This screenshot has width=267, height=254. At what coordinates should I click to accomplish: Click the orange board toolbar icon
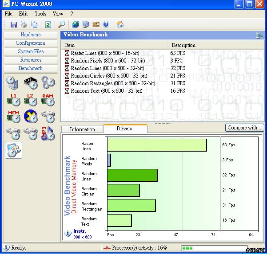point(96,24)
